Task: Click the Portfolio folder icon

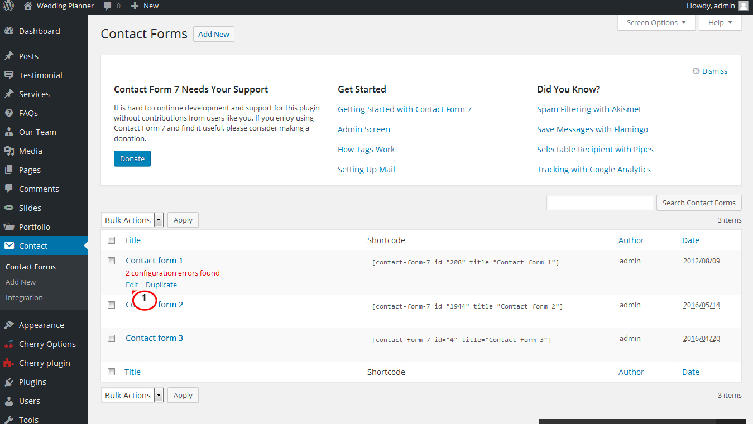Action: click(9, 227)
